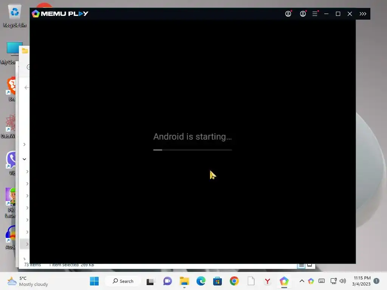The width and height of the screenshot is (387, 290).
Task: Click the MEmu Play taskbar button
Action: [x=284, y=281]
